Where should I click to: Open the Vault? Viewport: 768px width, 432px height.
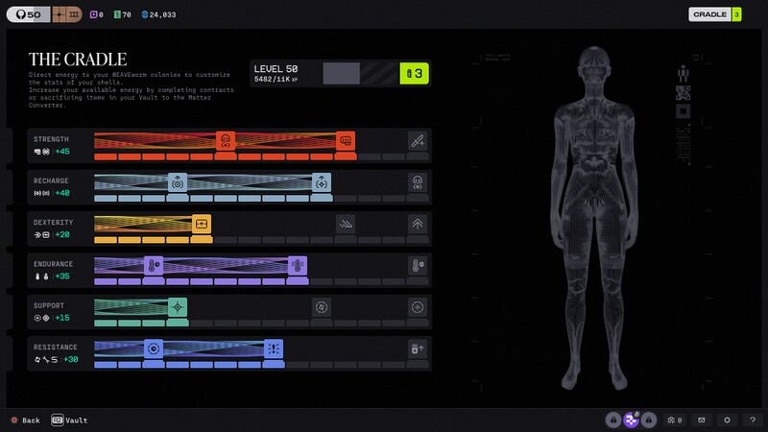click(x=69, y=420)
